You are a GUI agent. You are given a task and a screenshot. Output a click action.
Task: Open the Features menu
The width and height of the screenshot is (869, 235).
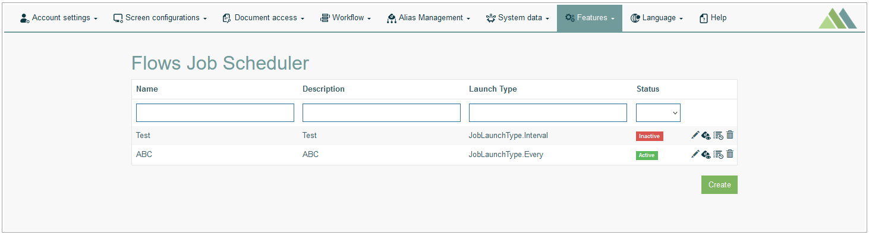[590, 18]
